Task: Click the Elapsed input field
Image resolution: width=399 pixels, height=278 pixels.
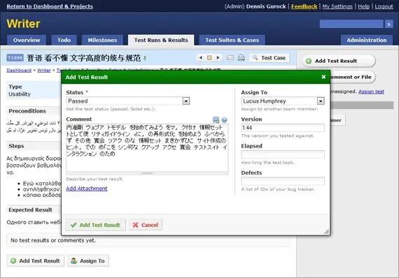Action: pyautogui.click(x=283, y=154)
